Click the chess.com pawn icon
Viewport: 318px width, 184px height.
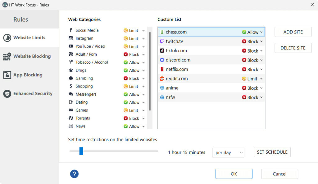click(162, 32)
